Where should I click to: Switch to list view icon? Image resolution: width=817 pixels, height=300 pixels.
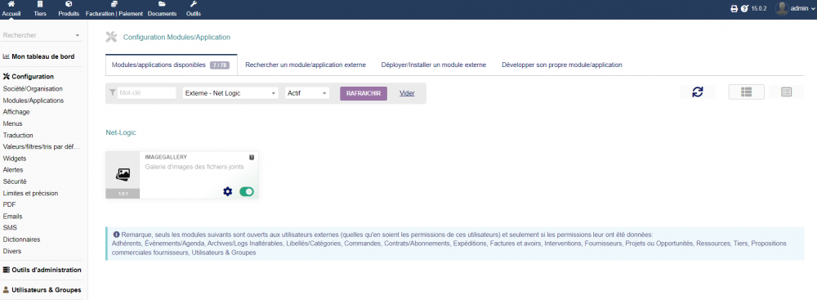tap(786, 92)
